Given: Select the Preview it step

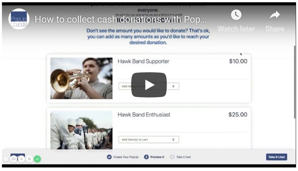Looking at the screenshot, I should (x=154, y=157).
